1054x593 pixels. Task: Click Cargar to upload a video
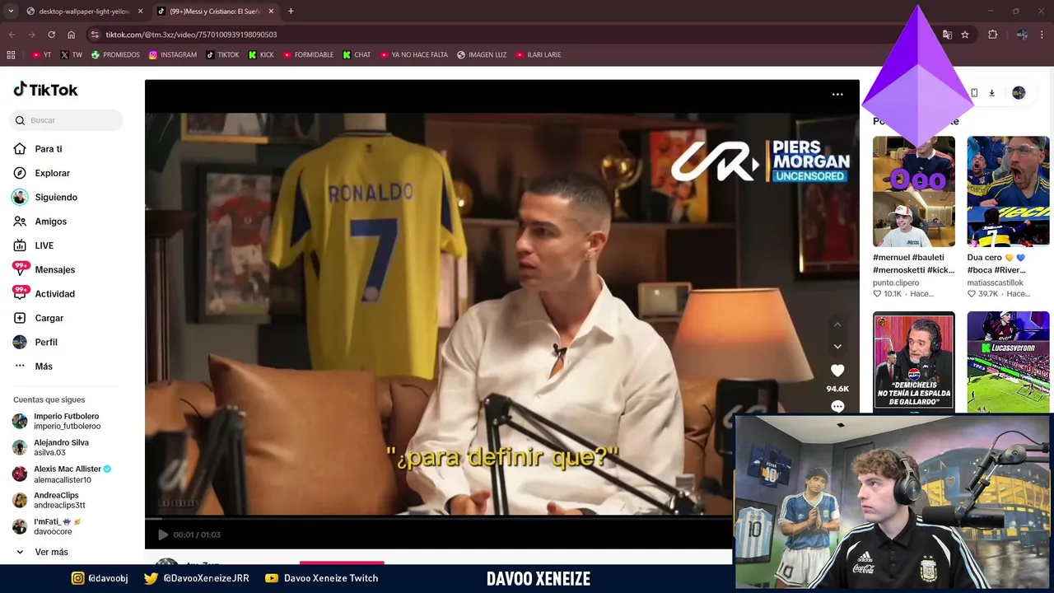49,318
